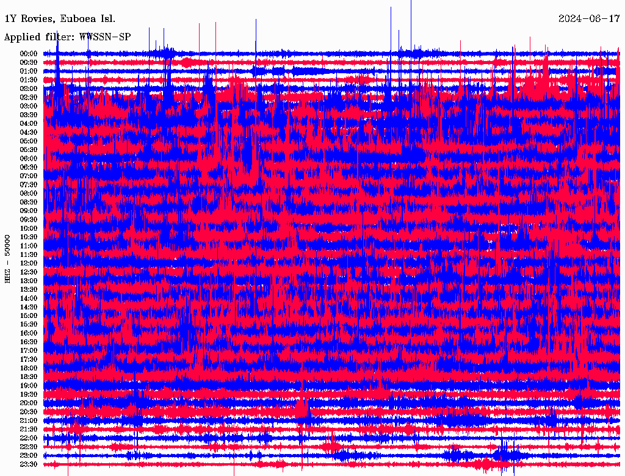
Task: Select the 08:30 time label
Action: tap(29, 202)
